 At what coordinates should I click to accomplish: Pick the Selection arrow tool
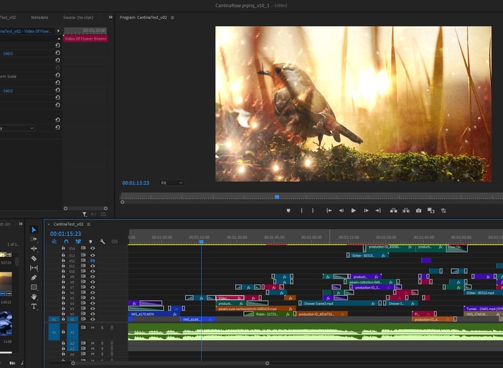tap(34, 230)
